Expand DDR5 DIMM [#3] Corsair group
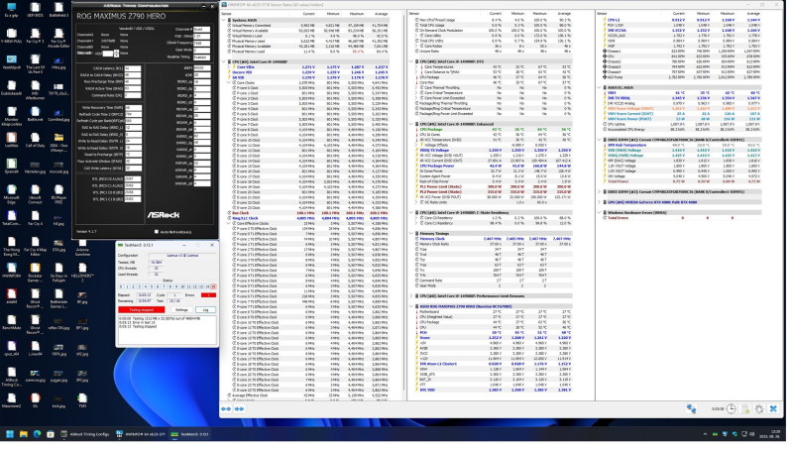Viewport: 793px width, 453px height. (x=600, y=191)
